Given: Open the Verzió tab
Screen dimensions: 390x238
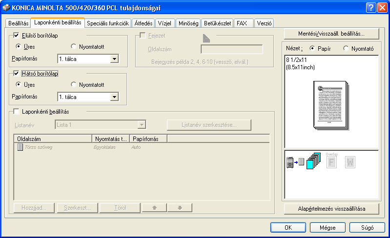Looking at the screenshot, I should pos(264,23).
